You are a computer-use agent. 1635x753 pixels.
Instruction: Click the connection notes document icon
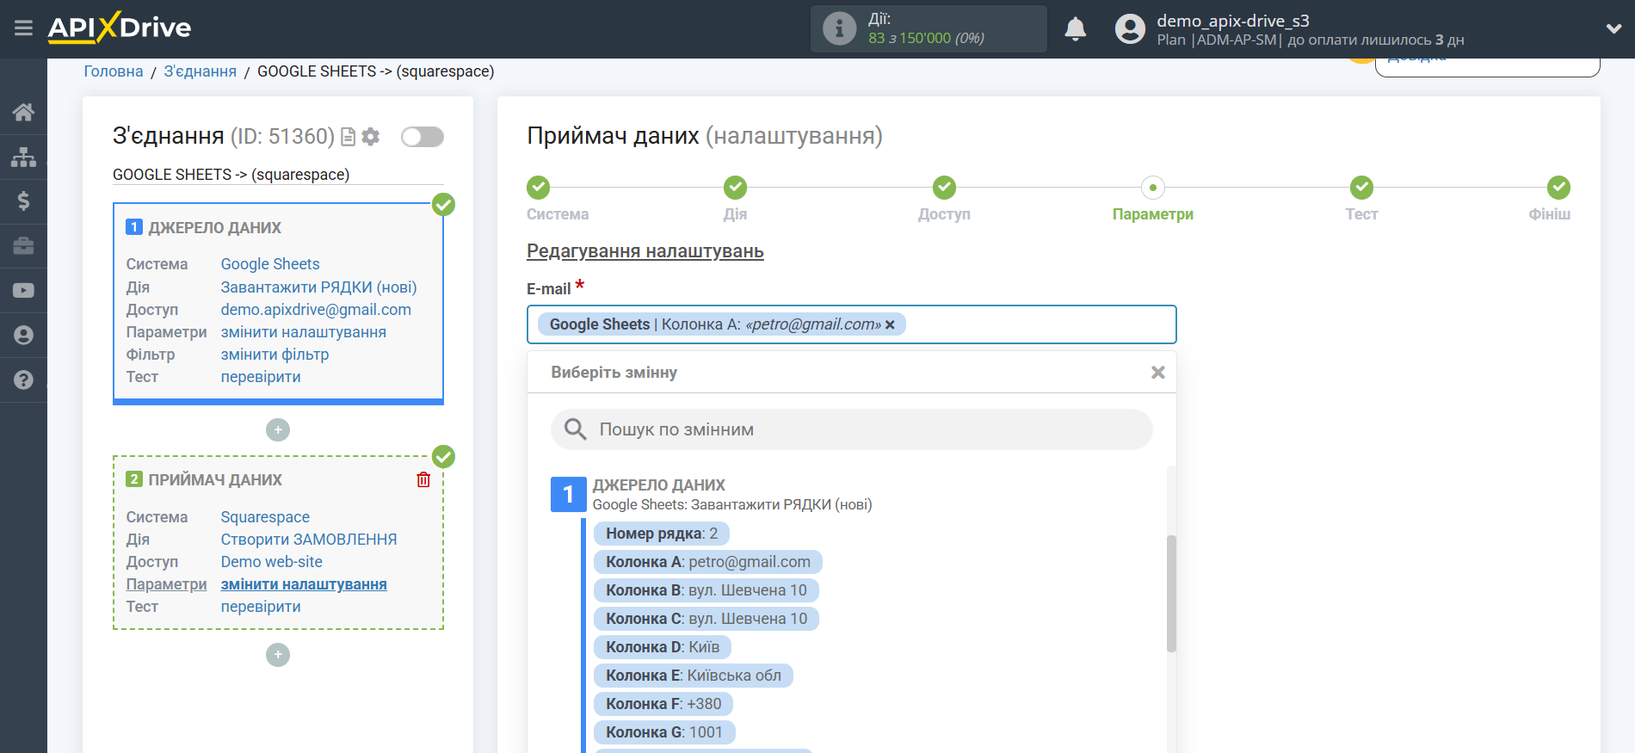click(x=349, y=137)
